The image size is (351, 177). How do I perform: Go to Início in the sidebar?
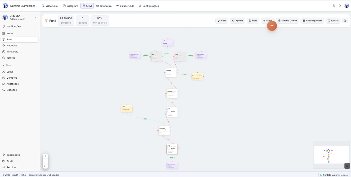click(x=20, y=33)
